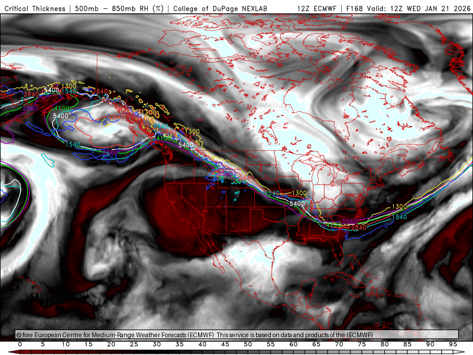This screenshot has width=473, height=355.
Task: Click the "F168 Valid: 12Z WED JAN 21 2026" text
Action: tap(408, 8)
